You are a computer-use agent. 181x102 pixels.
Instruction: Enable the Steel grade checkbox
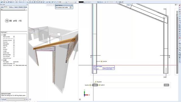coord(14,44)
